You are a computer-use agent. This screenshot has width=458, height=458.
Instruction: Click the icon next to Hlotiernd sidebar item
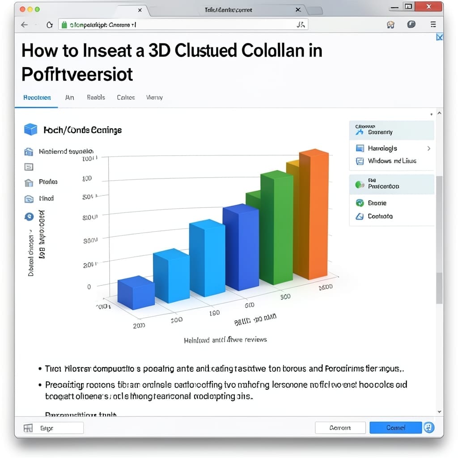pyautogui.click(x=29, y=152)
